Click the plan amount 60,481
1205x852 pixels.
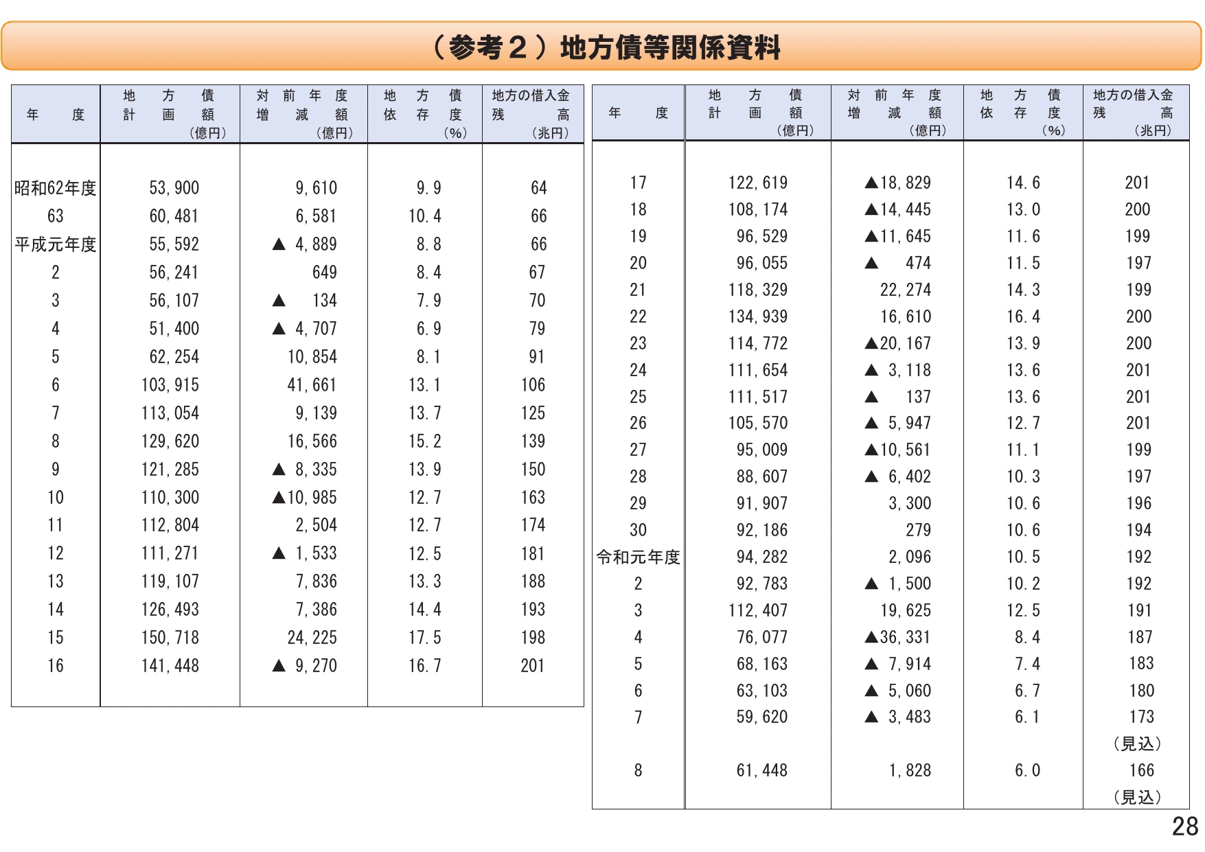174,216
